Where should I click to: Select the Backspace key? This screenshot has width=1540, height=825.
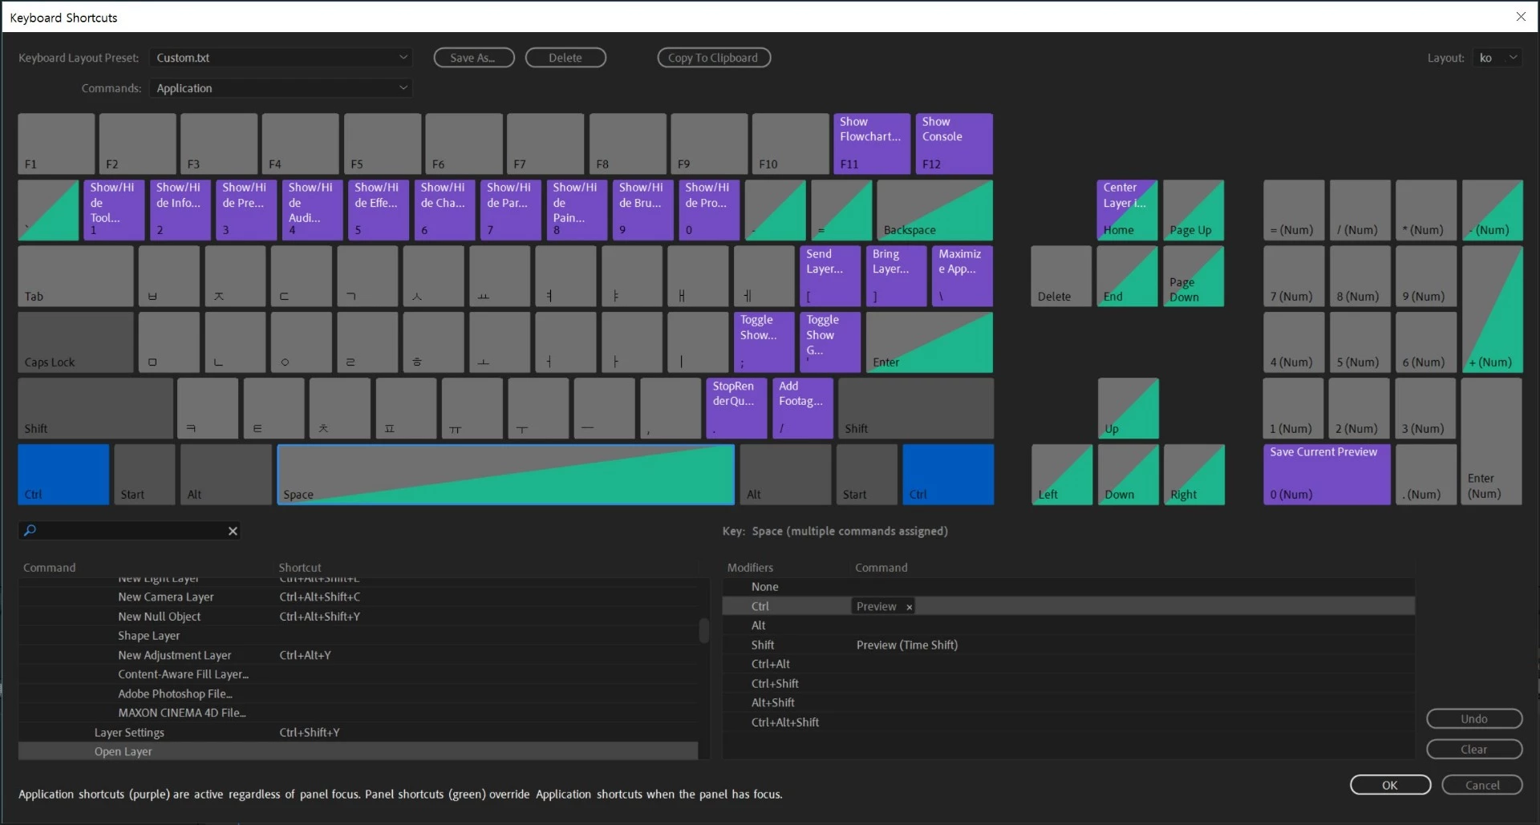point(934,210)
